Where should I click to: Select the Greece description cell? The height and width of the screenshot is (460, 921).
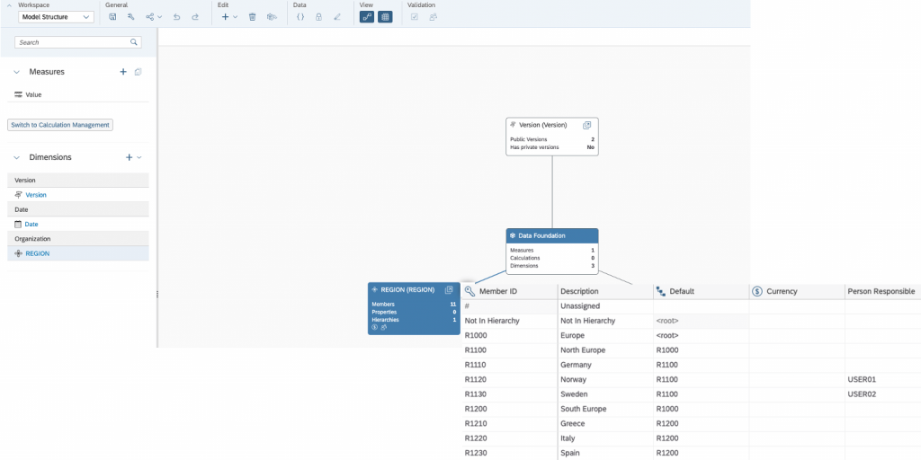605,424
